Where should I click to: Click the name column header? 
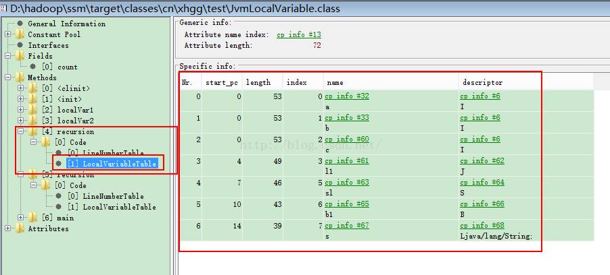point(391,82)
